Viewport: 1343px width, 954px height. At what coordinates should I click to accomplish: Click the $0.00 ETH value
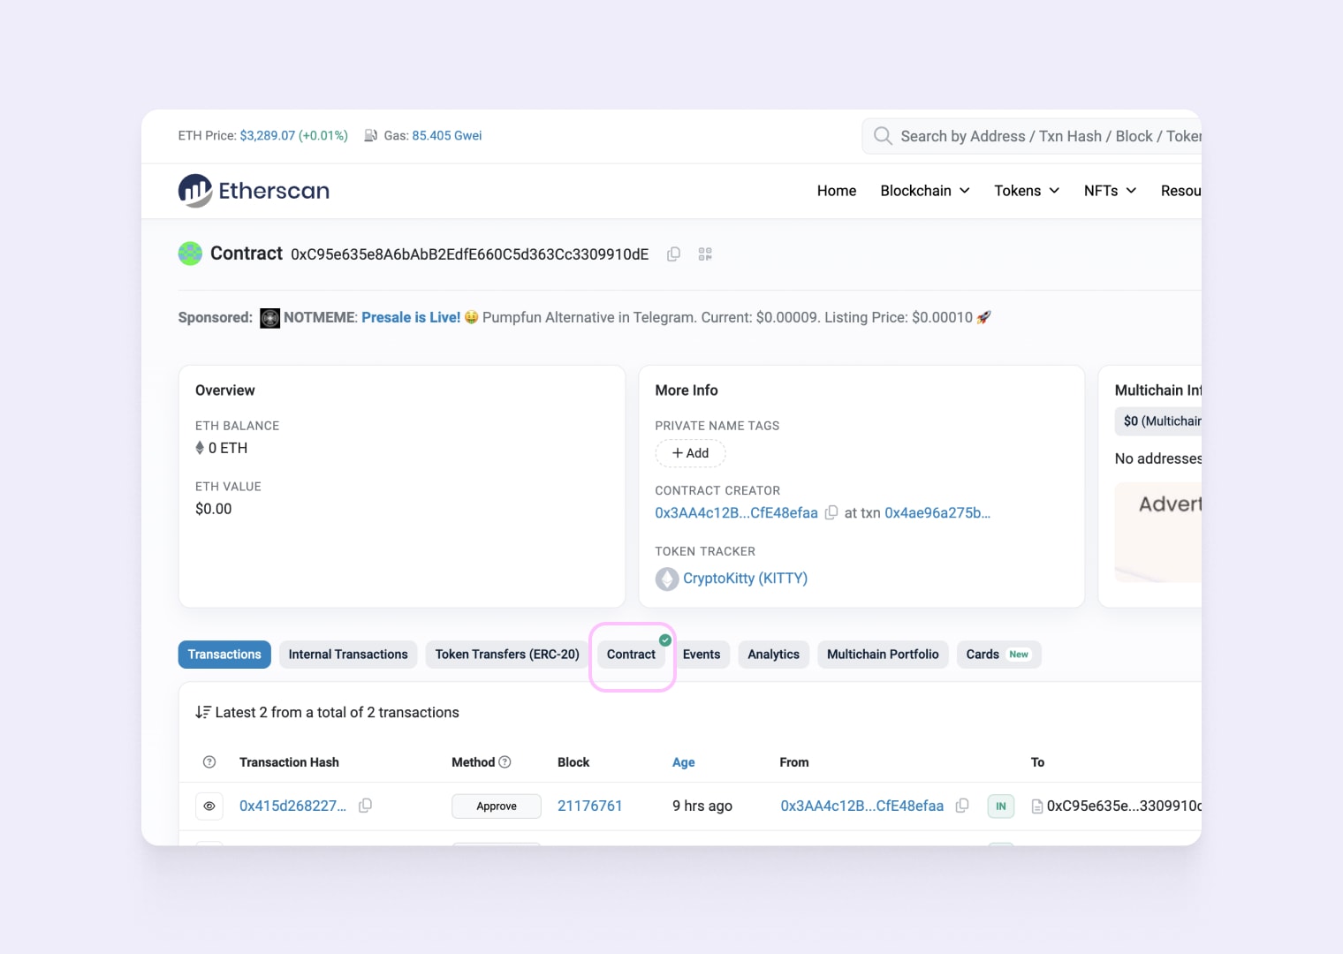[x=214, y=509]
